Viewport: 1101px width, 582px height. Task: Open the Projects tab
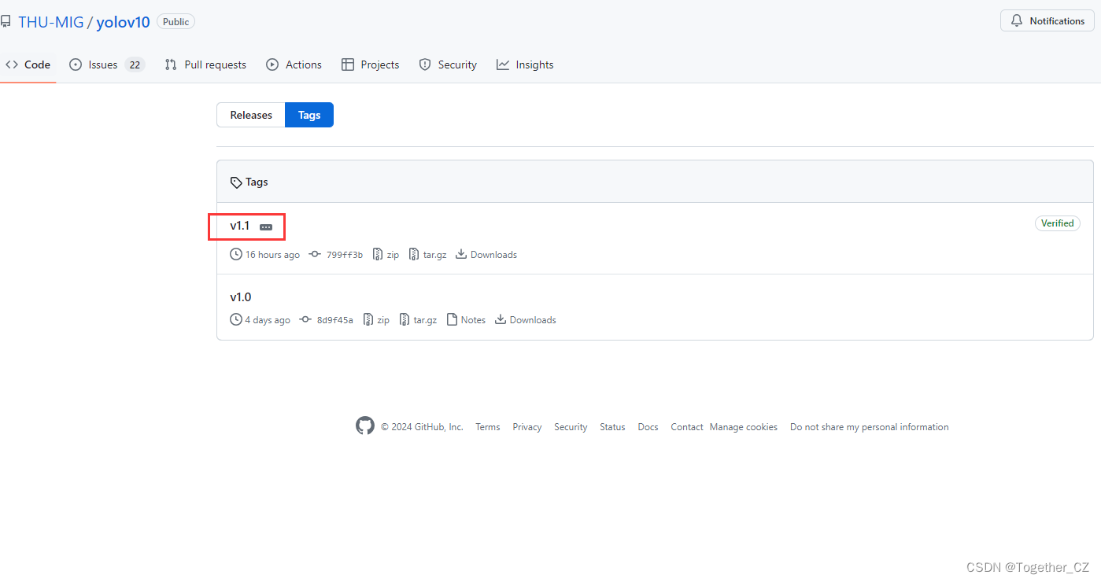tap(371, 64)
